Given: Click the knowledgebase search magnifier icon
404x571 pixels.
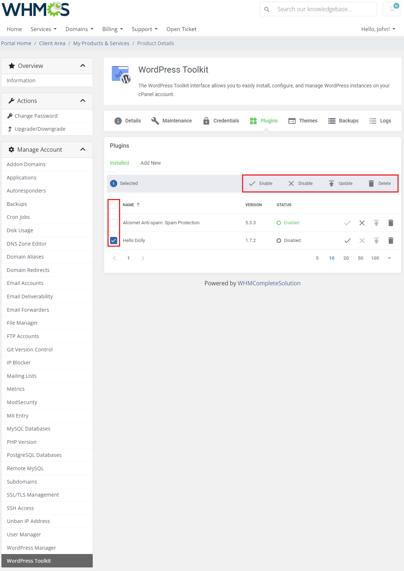Looking at the screenshot, I should point(267,9).
